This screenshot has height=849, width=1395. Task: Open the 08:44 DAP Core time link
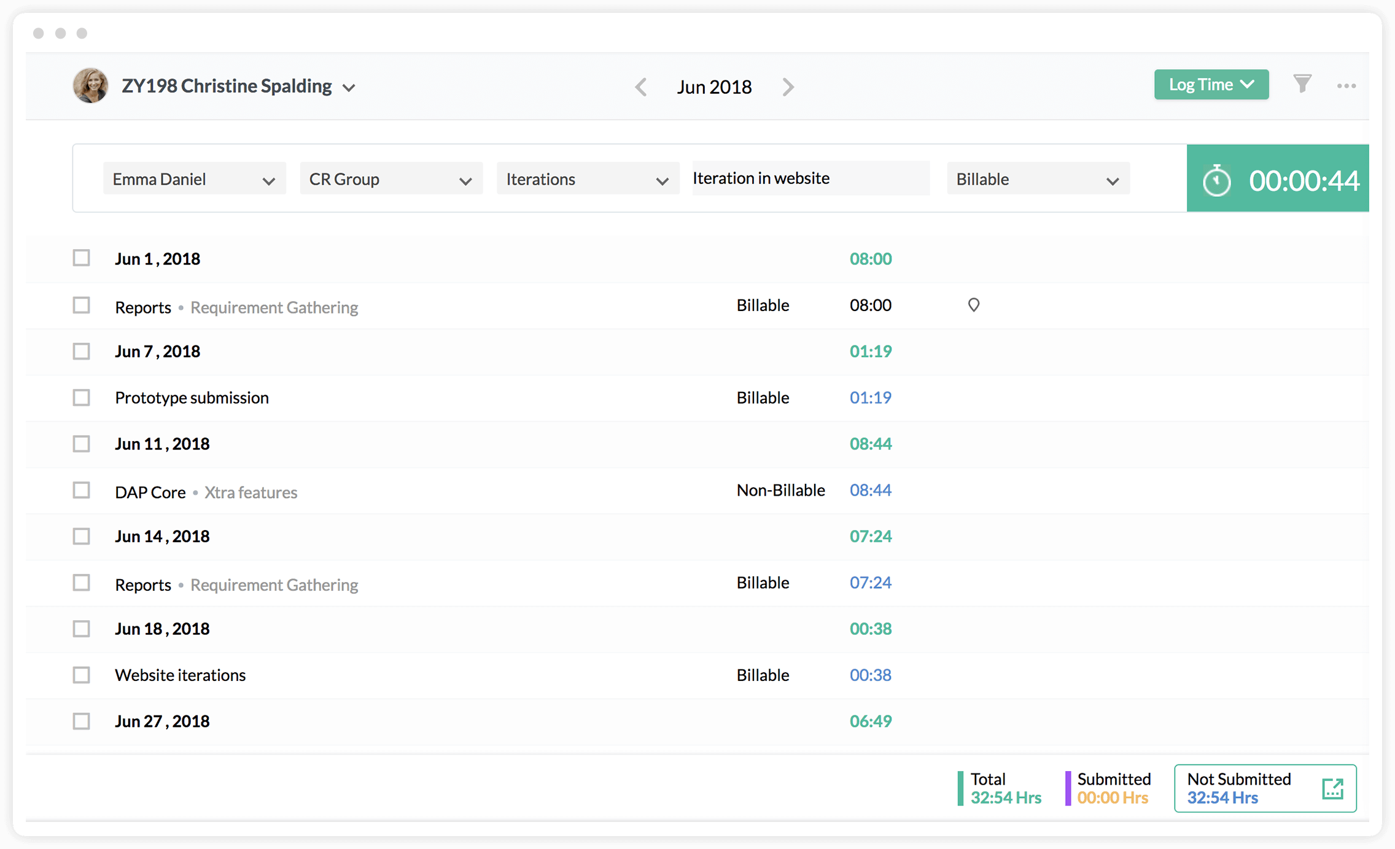[870, 490]
